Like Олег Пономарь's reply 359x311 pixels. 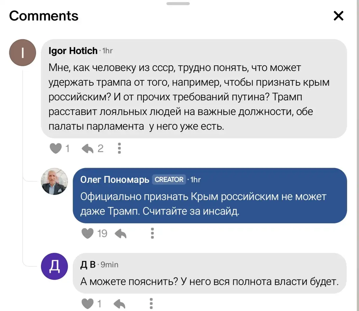(x=87, y=233)
